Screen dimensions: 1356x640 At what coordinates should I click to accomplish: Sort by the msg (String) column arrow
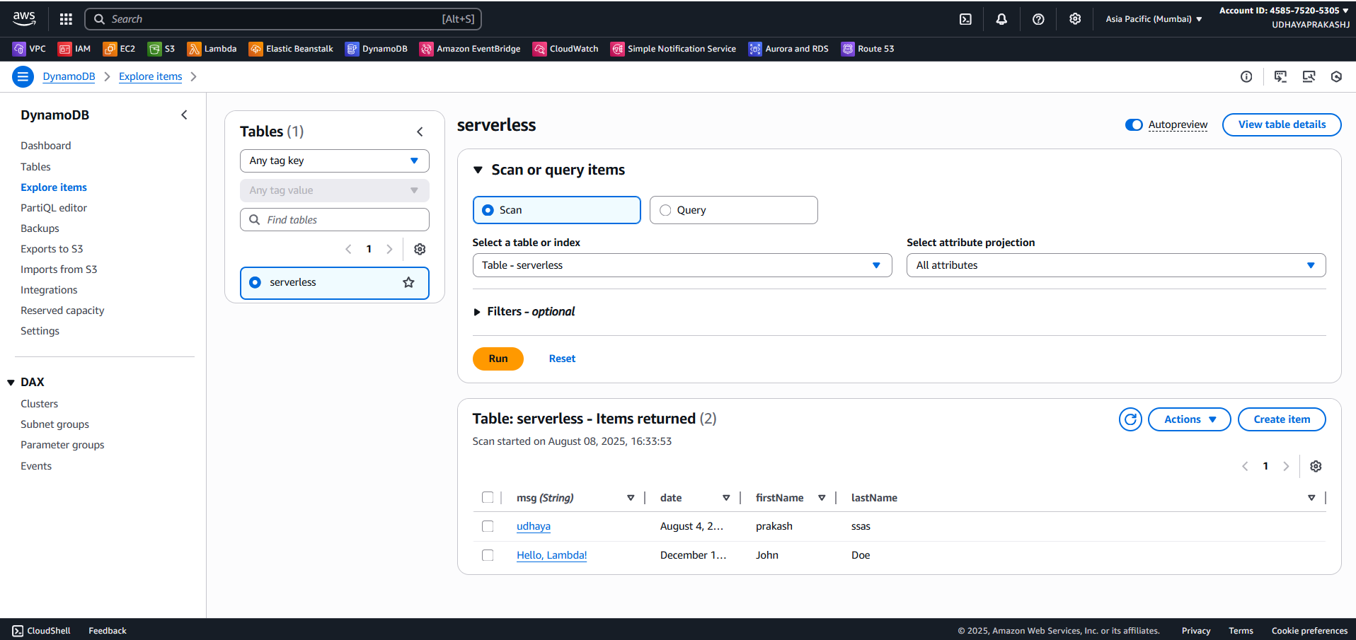tap(631, 498)
